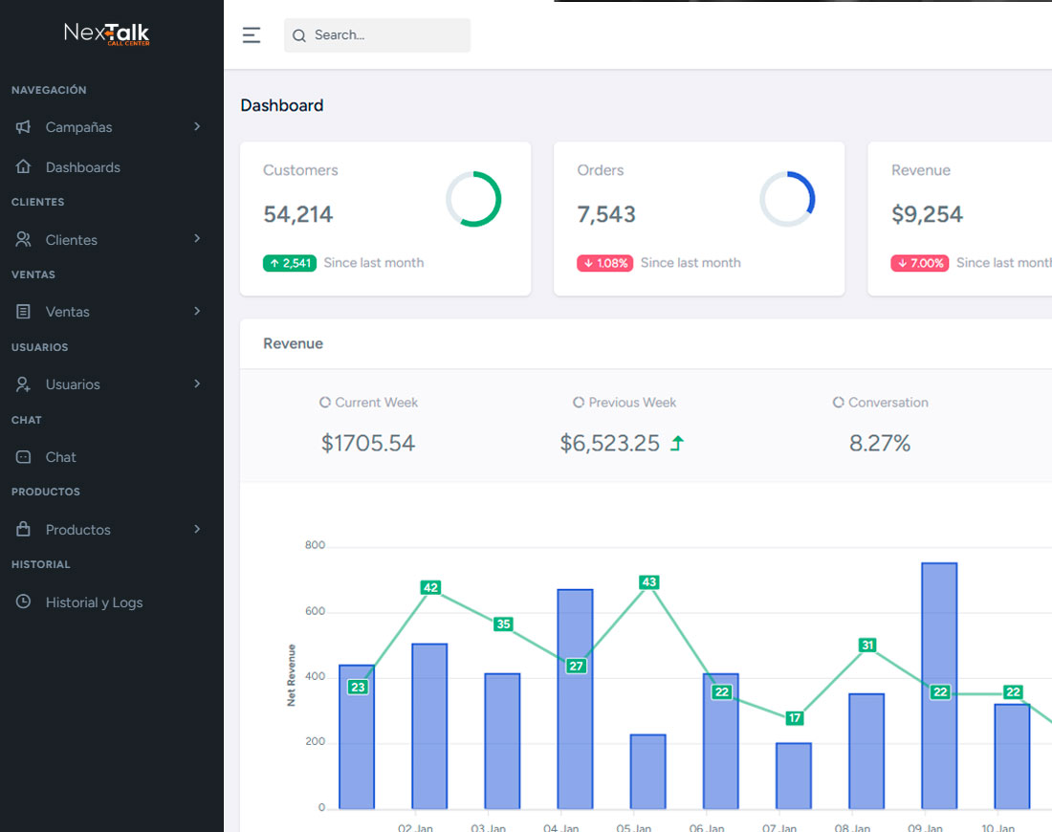Viewport: 1052px width, 832px height.
Task: Click the Current Week amount $1705.54
Action: coord(367,443)
